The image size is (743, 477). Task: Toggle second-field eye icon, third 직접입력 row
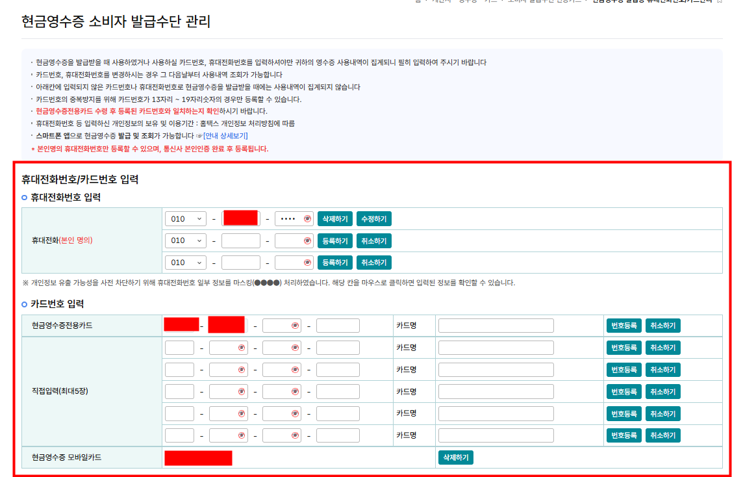click(x=242, y=392)
